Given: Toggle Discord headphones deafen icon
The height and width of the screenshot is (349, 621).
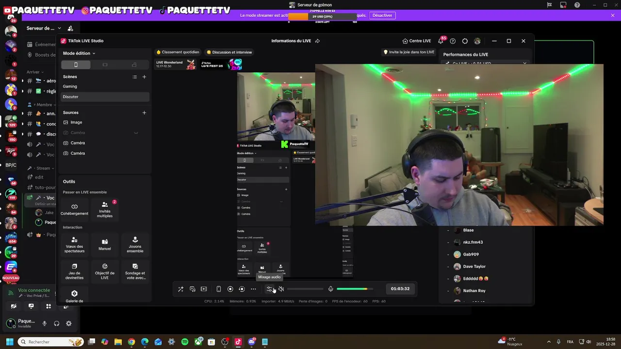Looking at the screenshot, I should (57, 323).
